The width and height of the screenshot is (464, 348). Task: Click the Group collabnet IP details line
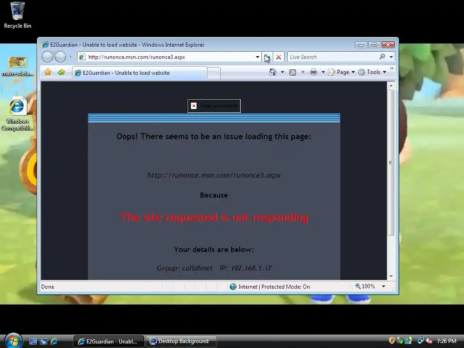[x=214, y=268]
